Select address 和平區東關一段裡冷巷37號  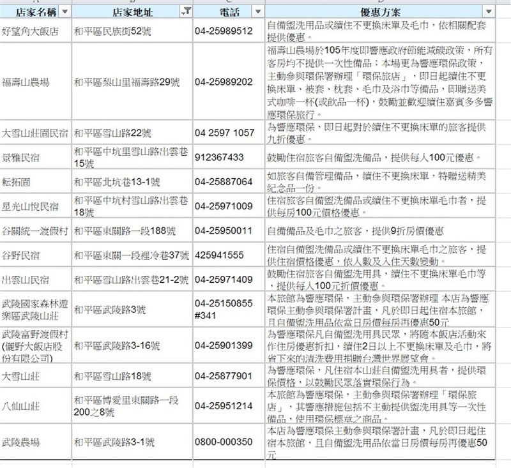(132, 255)
